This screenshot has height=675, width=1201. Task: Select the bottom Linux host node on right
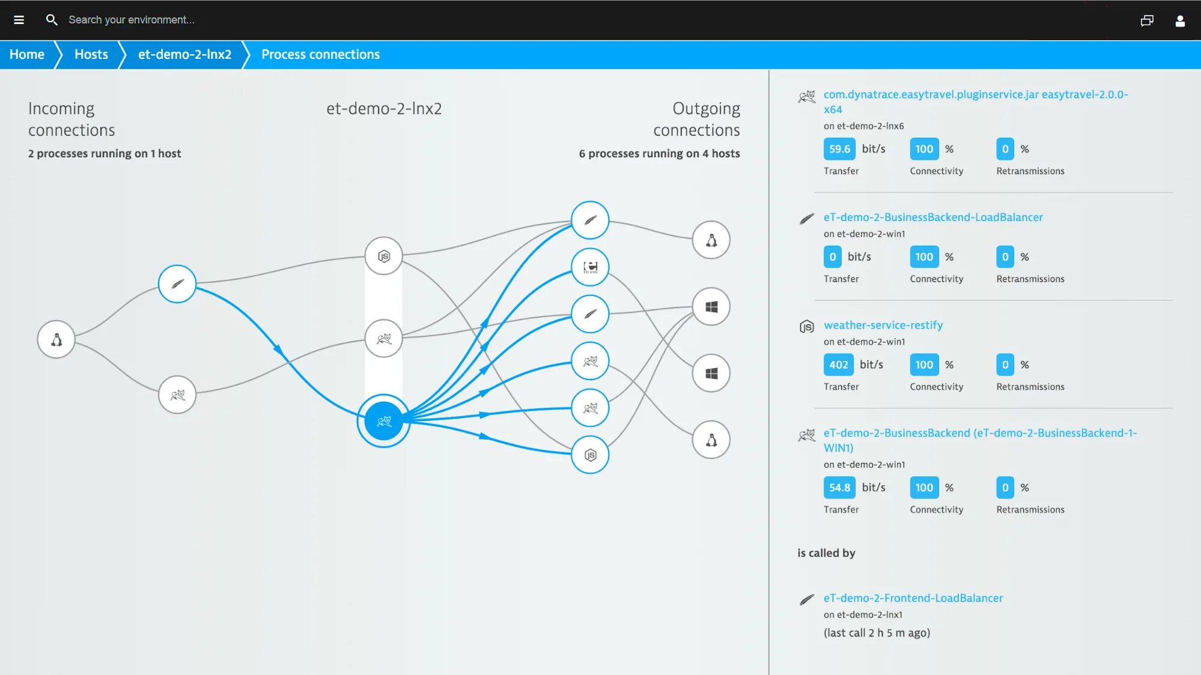point(711,440)
